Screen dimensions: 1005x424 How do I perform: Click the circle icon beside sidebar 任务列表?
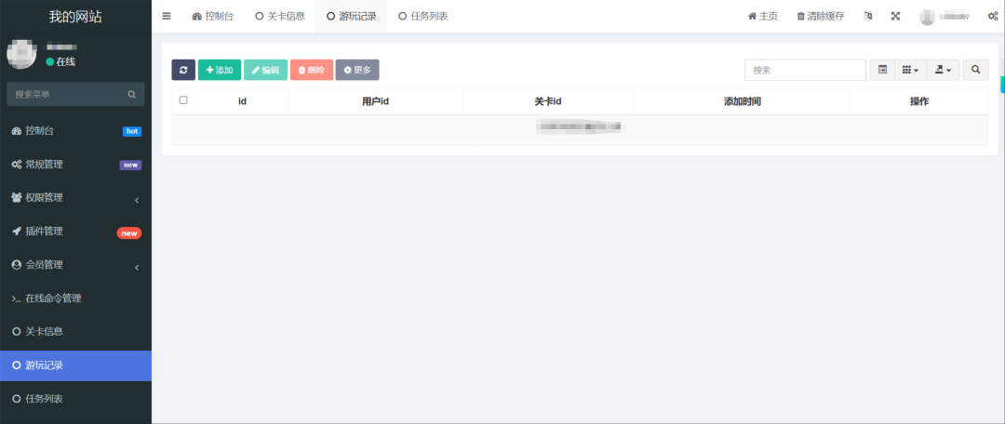coord(17,398)
